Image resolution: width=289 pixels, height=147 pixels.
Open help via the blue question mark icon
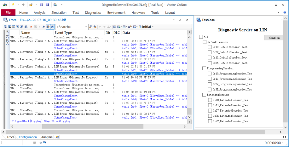coord(285,13)
